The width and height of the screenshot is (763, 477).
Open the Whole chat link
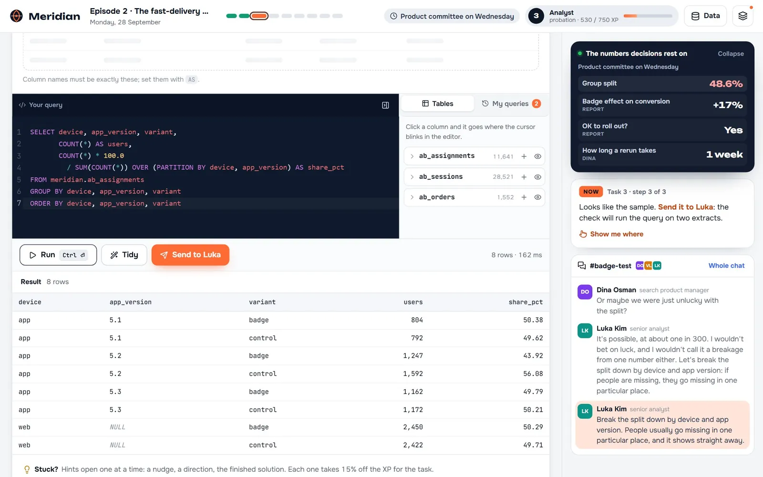coord(726,266)
